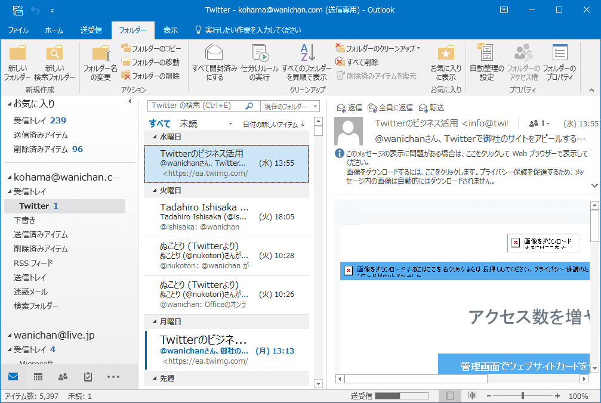601x403 pixels.
Task: Open Calendar view icon
Action: pos(38,377)
